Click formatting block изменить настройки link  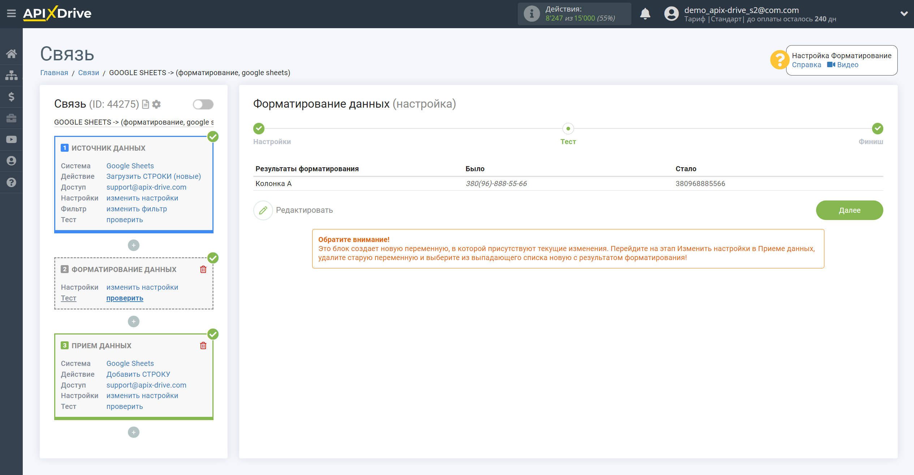(142, 287)
